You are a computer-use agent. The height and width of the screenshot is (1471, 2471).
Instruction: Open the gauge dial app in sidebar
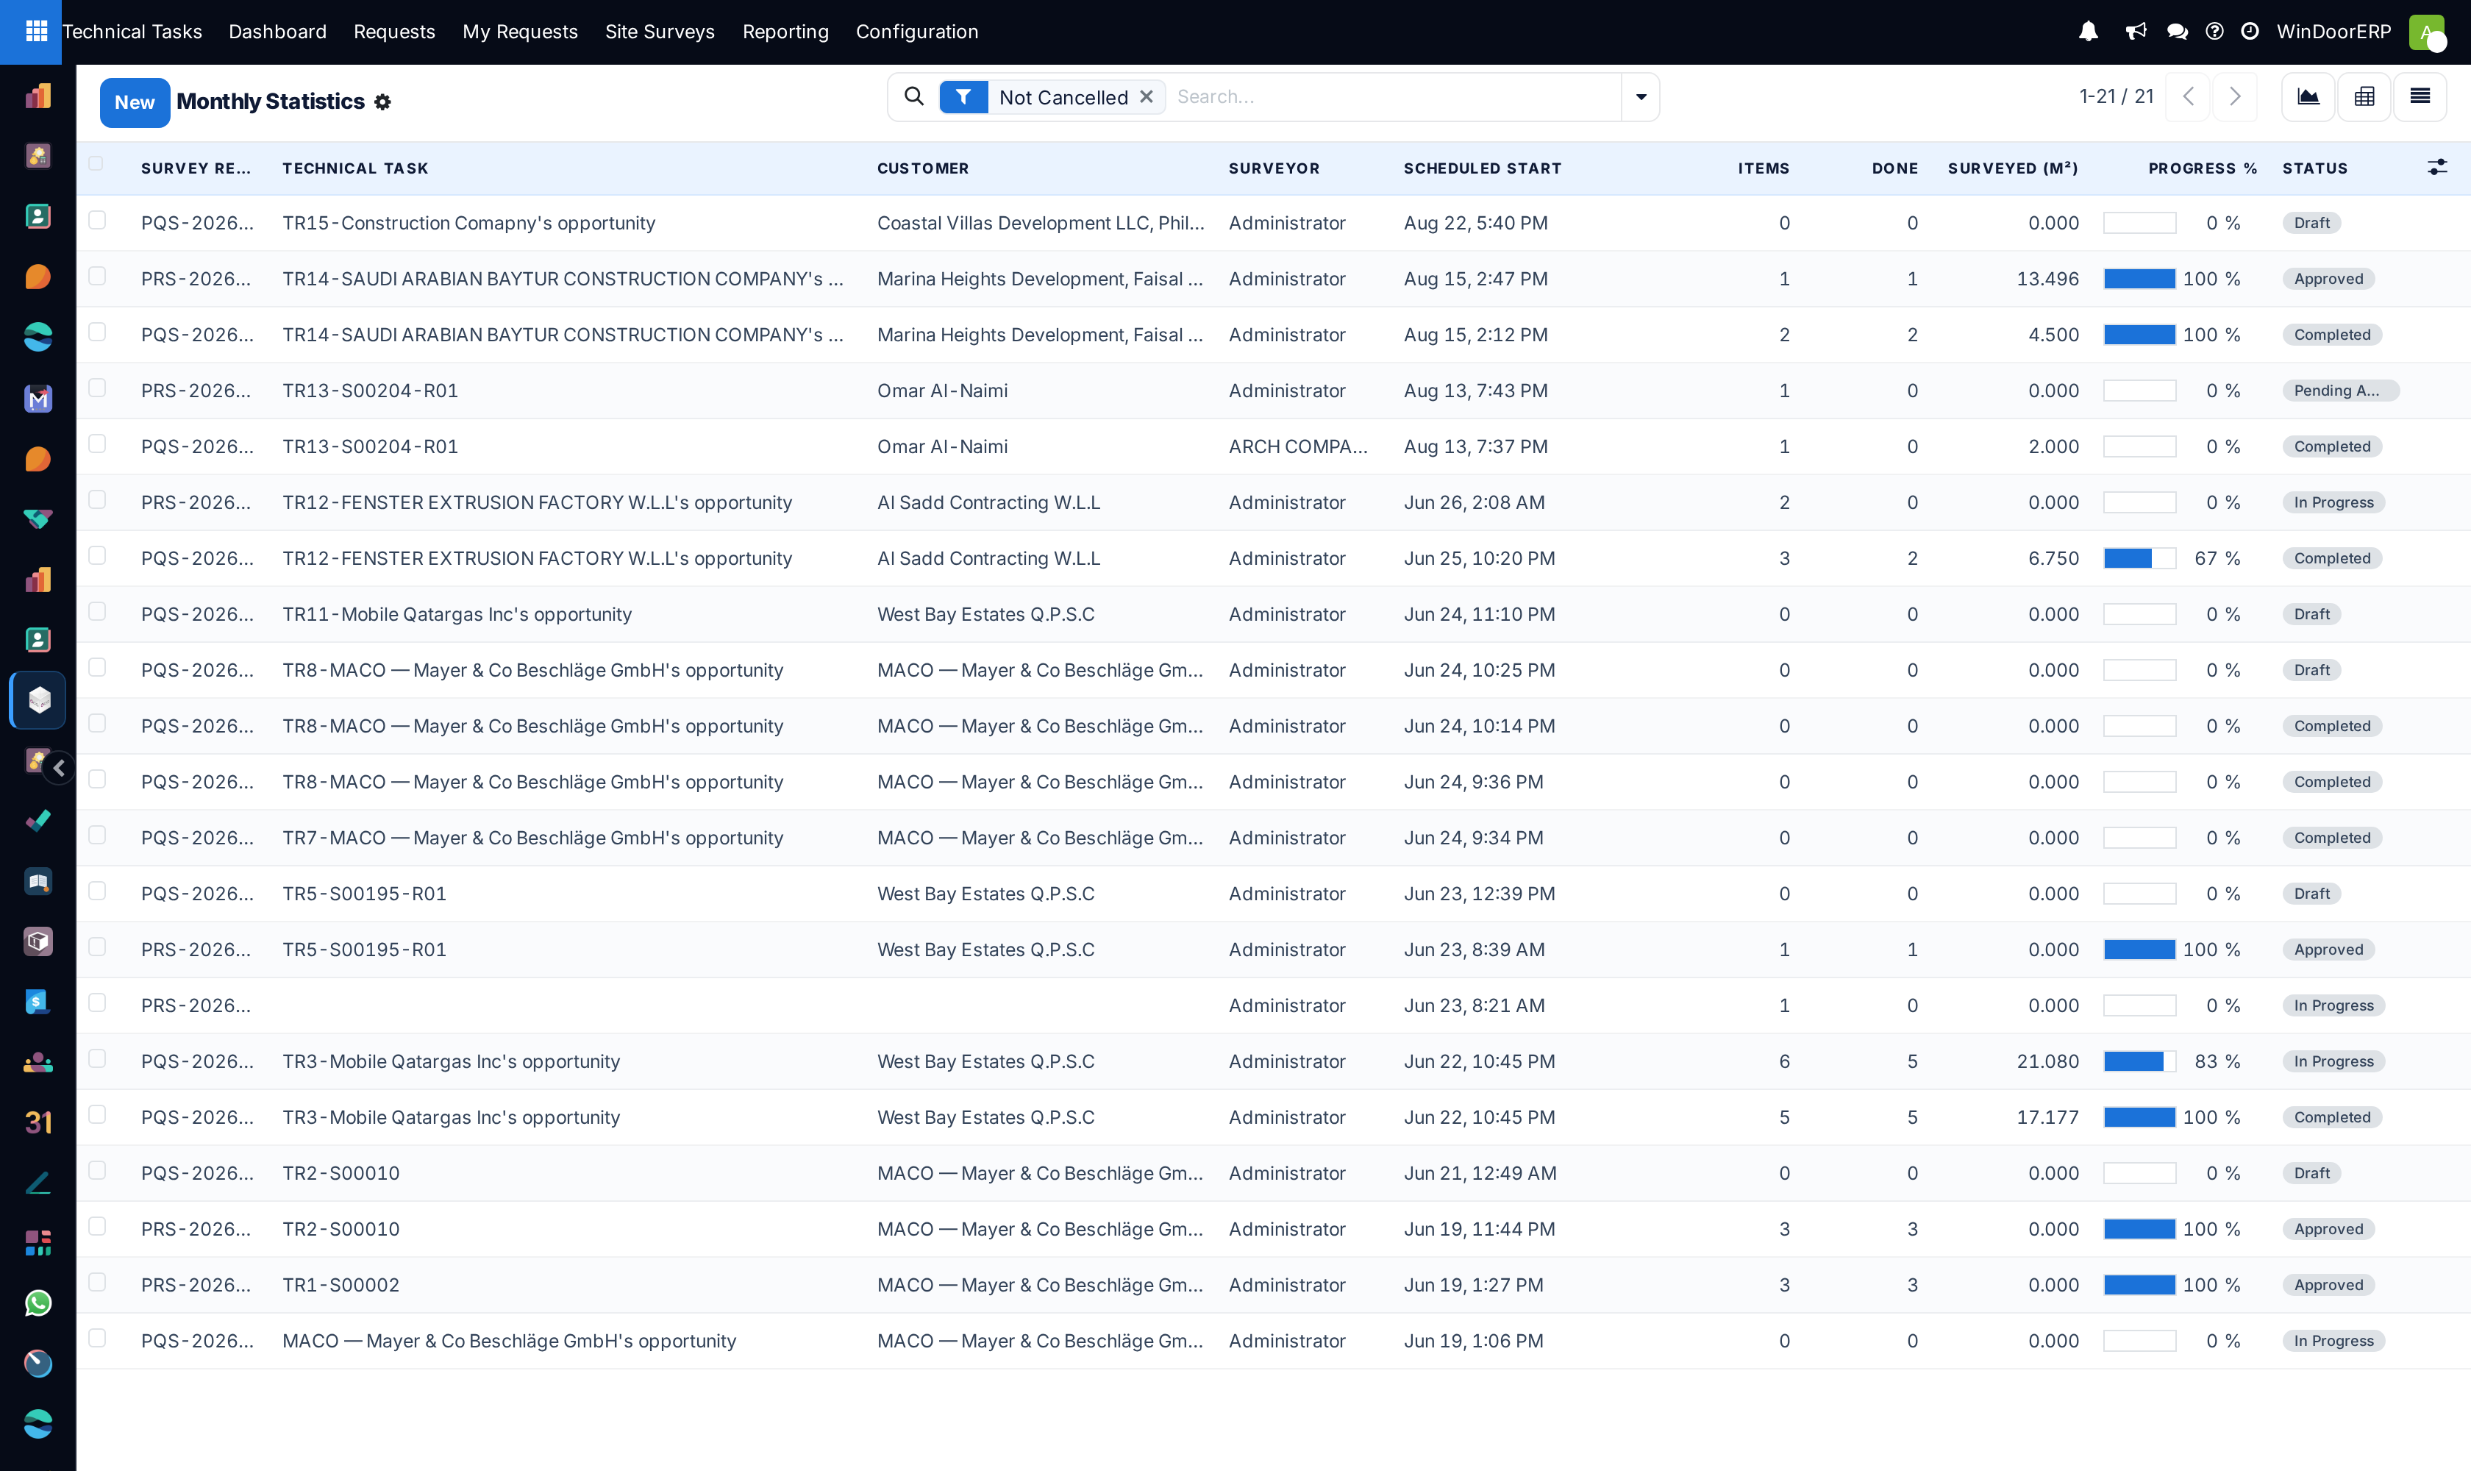coord(38,1363)
